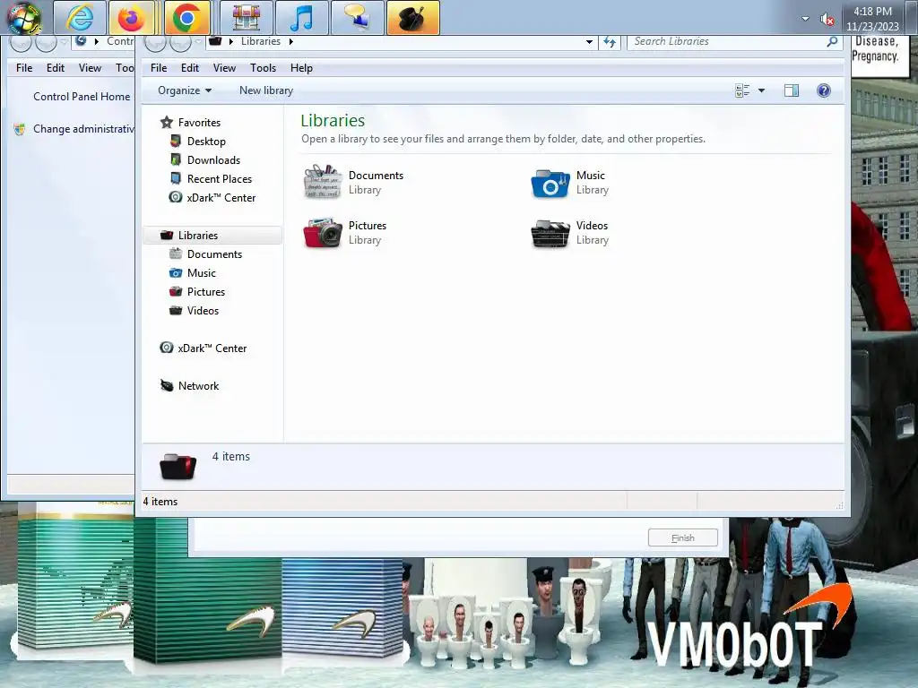
Task: Open the File menu in Libraries window
Action: [x=158, y=68]
